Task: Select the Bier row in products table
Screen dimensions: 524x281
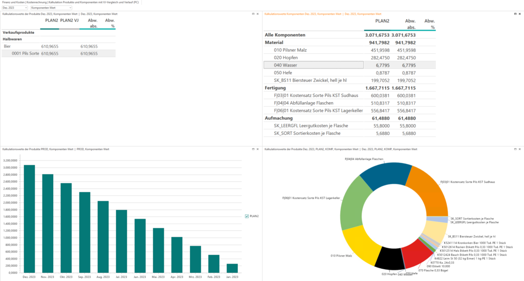Action: coord(58,46)
